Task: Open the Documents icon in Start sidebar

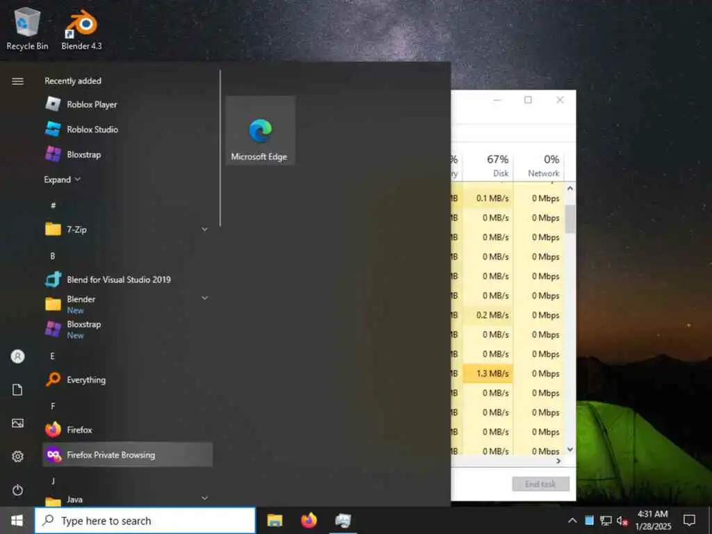Action: click(x=17, y=389)
